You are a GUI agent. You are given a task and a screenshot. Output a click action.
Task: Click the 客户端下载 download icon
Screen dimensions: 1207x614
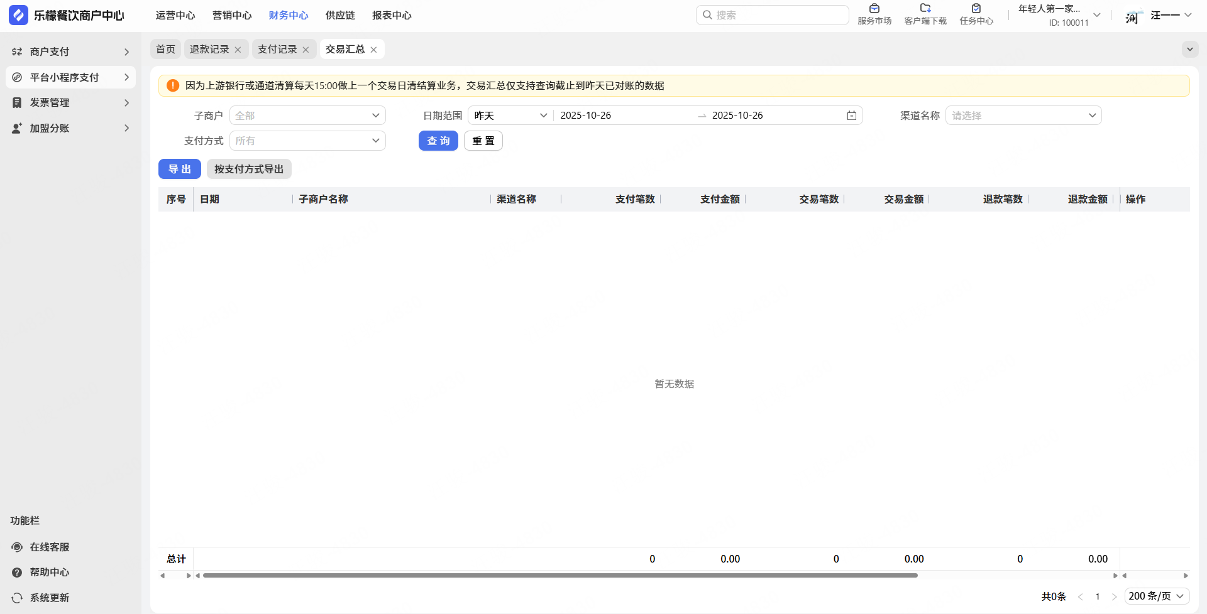(925, 9)
